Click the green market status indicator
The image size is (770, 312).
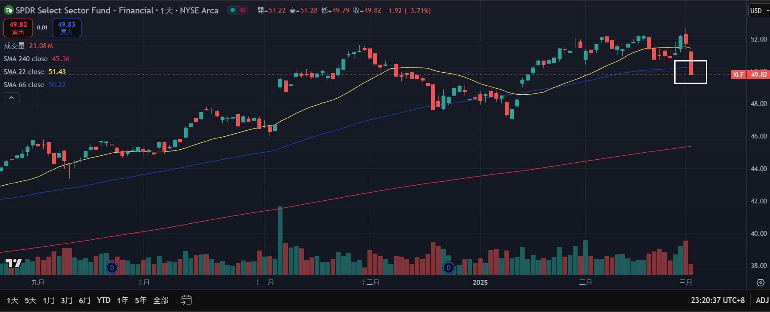[x=233, y=10]
